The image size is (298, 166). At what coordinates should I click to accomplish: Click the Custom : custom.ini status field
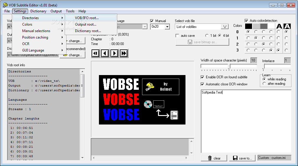[274, 158]
